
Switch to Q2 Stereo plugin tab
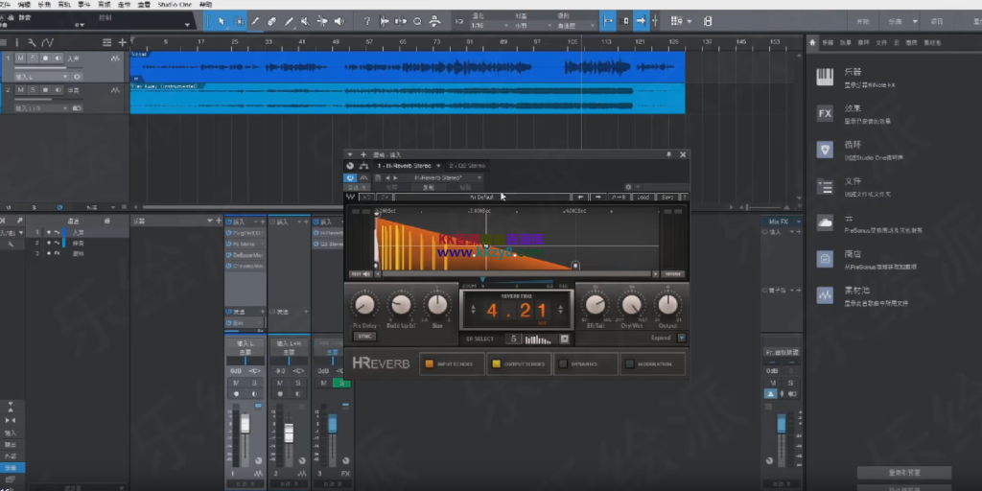[467, 166]
